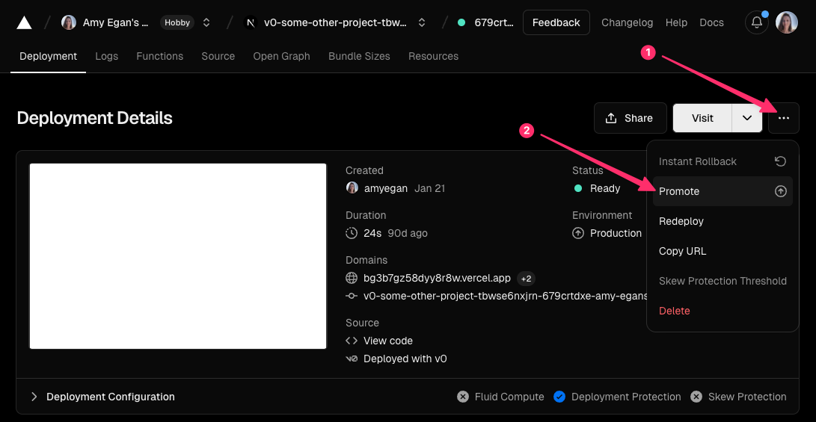The height and width of the screenshot is (422, 816).
Task: Click the Fluid Compute disabled icon
Action: tap(463, 397)
